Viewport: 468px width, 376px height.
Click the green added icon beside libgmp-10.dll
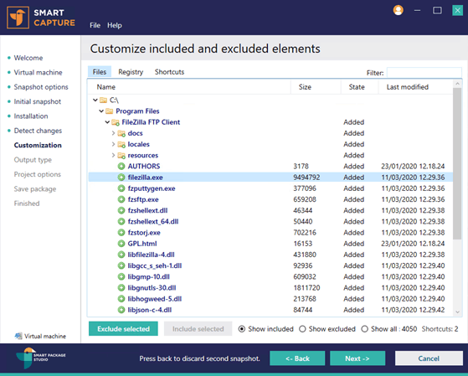tap(121, 277)
